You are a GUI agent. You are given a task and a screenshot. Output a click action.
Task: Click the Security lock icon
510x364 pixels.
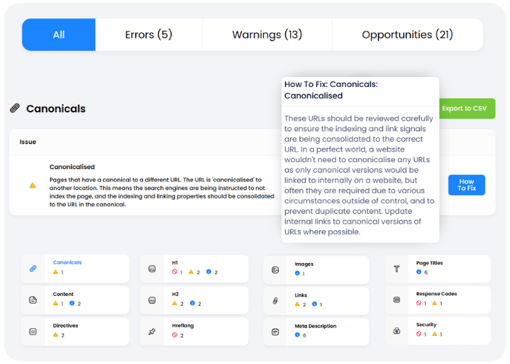pos(397,330)
